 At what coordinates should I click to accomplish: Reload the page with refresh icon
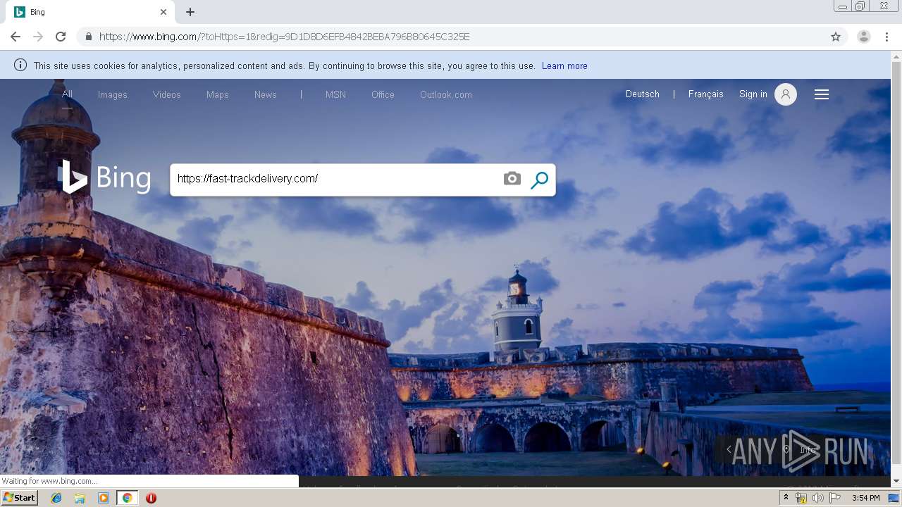(x=61, y=37)
